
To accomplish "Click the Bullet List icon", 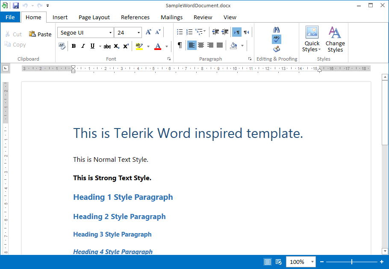I will 180,32.
